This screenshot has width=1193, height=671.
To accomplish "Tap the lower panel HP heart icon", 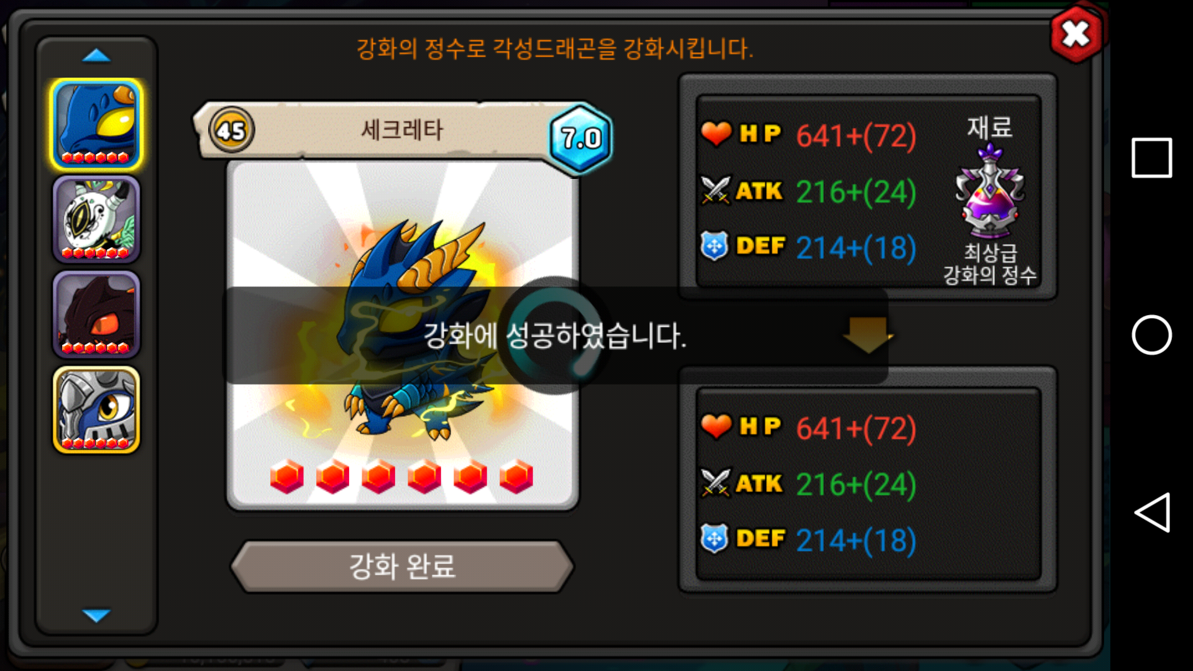I will (x=716, y=426).
